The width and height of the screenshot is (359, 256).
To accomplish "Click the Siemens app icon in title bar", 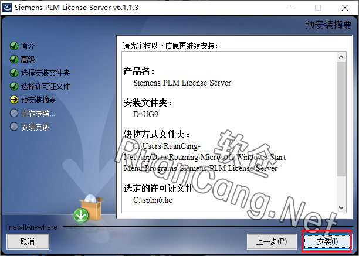I will pyautogui.click(x=7, y=7).
